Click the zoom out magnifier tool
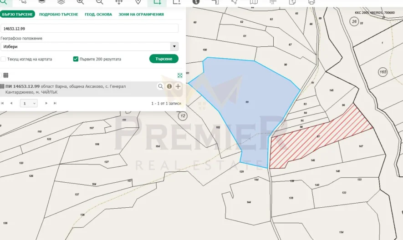Image resolution: width=403 pixels, height=240 pixels. (99, 2)
